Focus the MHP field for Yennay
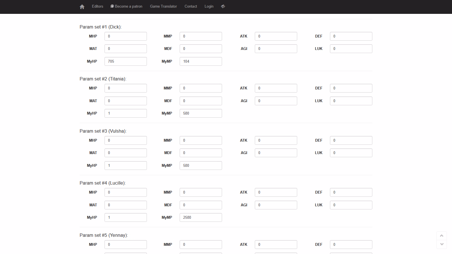Image resolution: width=452 pixels, height=254 pixels. tap(126, 244)
